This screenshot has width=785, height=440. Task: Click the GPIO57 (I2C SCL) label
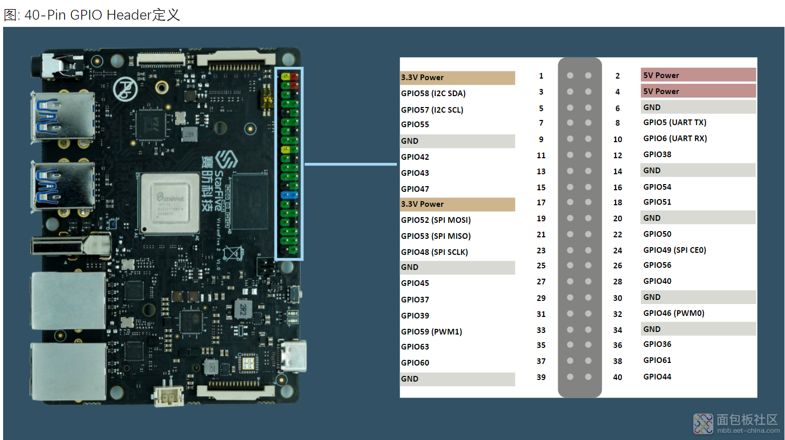pyautogui.click(x=432, y=110)
